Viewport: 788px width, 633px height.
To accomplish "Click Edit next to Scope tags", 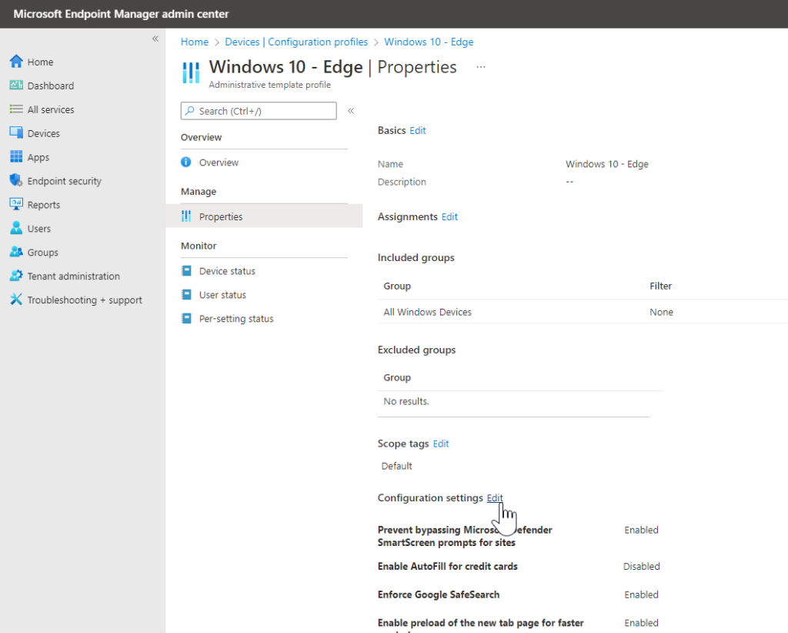I will [x=440, y=444].
